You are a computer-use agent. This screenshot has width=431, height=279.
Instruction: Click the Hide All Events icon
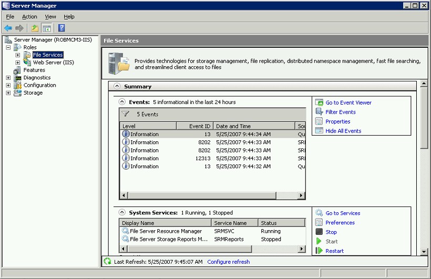point(319,130)
